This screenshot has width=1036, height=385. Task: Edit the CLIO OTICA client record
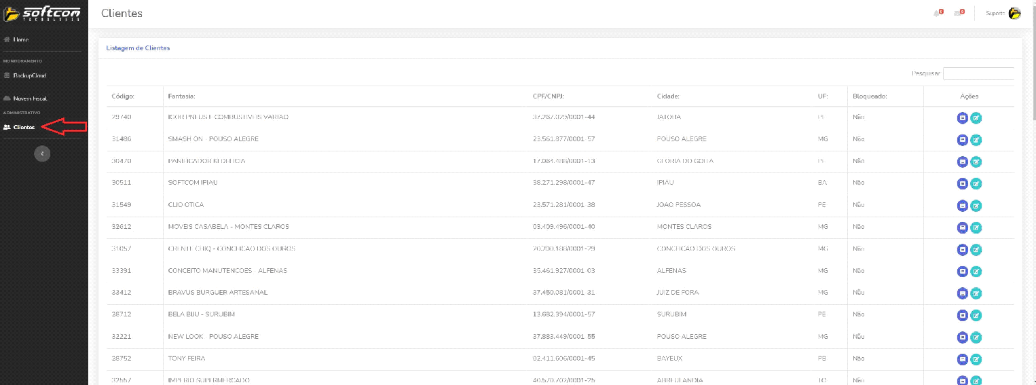pos(976,206)
